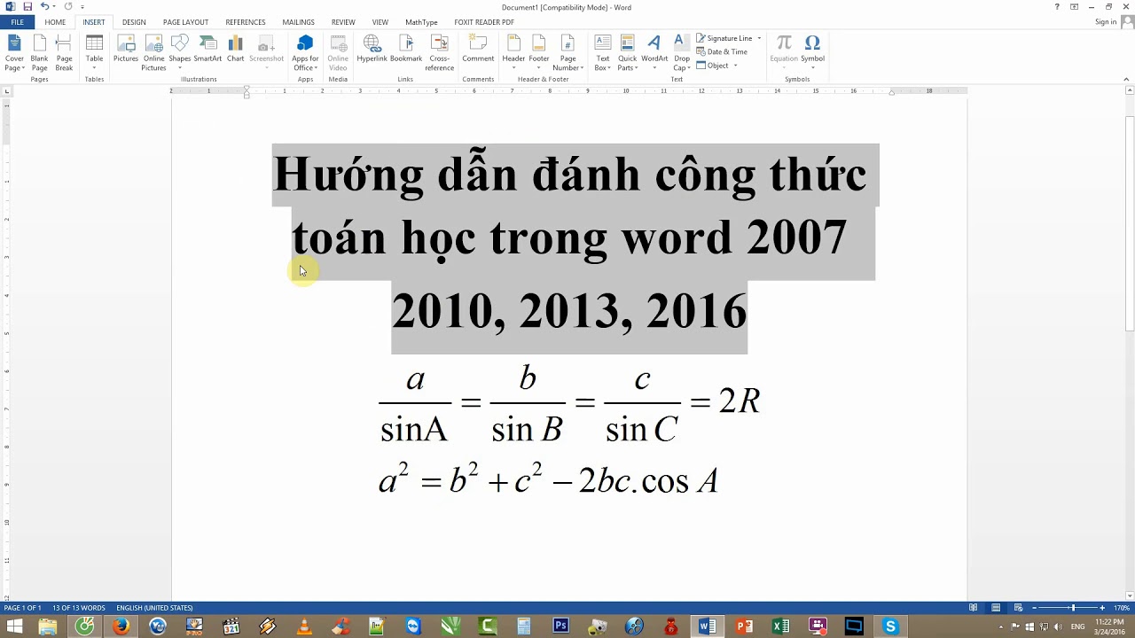Image resolution: width=1135 pixels, height=638 pixels.
Task: Switch to the PAGE LAYOUT tab
Action: pyautogui.click(x=185, y=22)
